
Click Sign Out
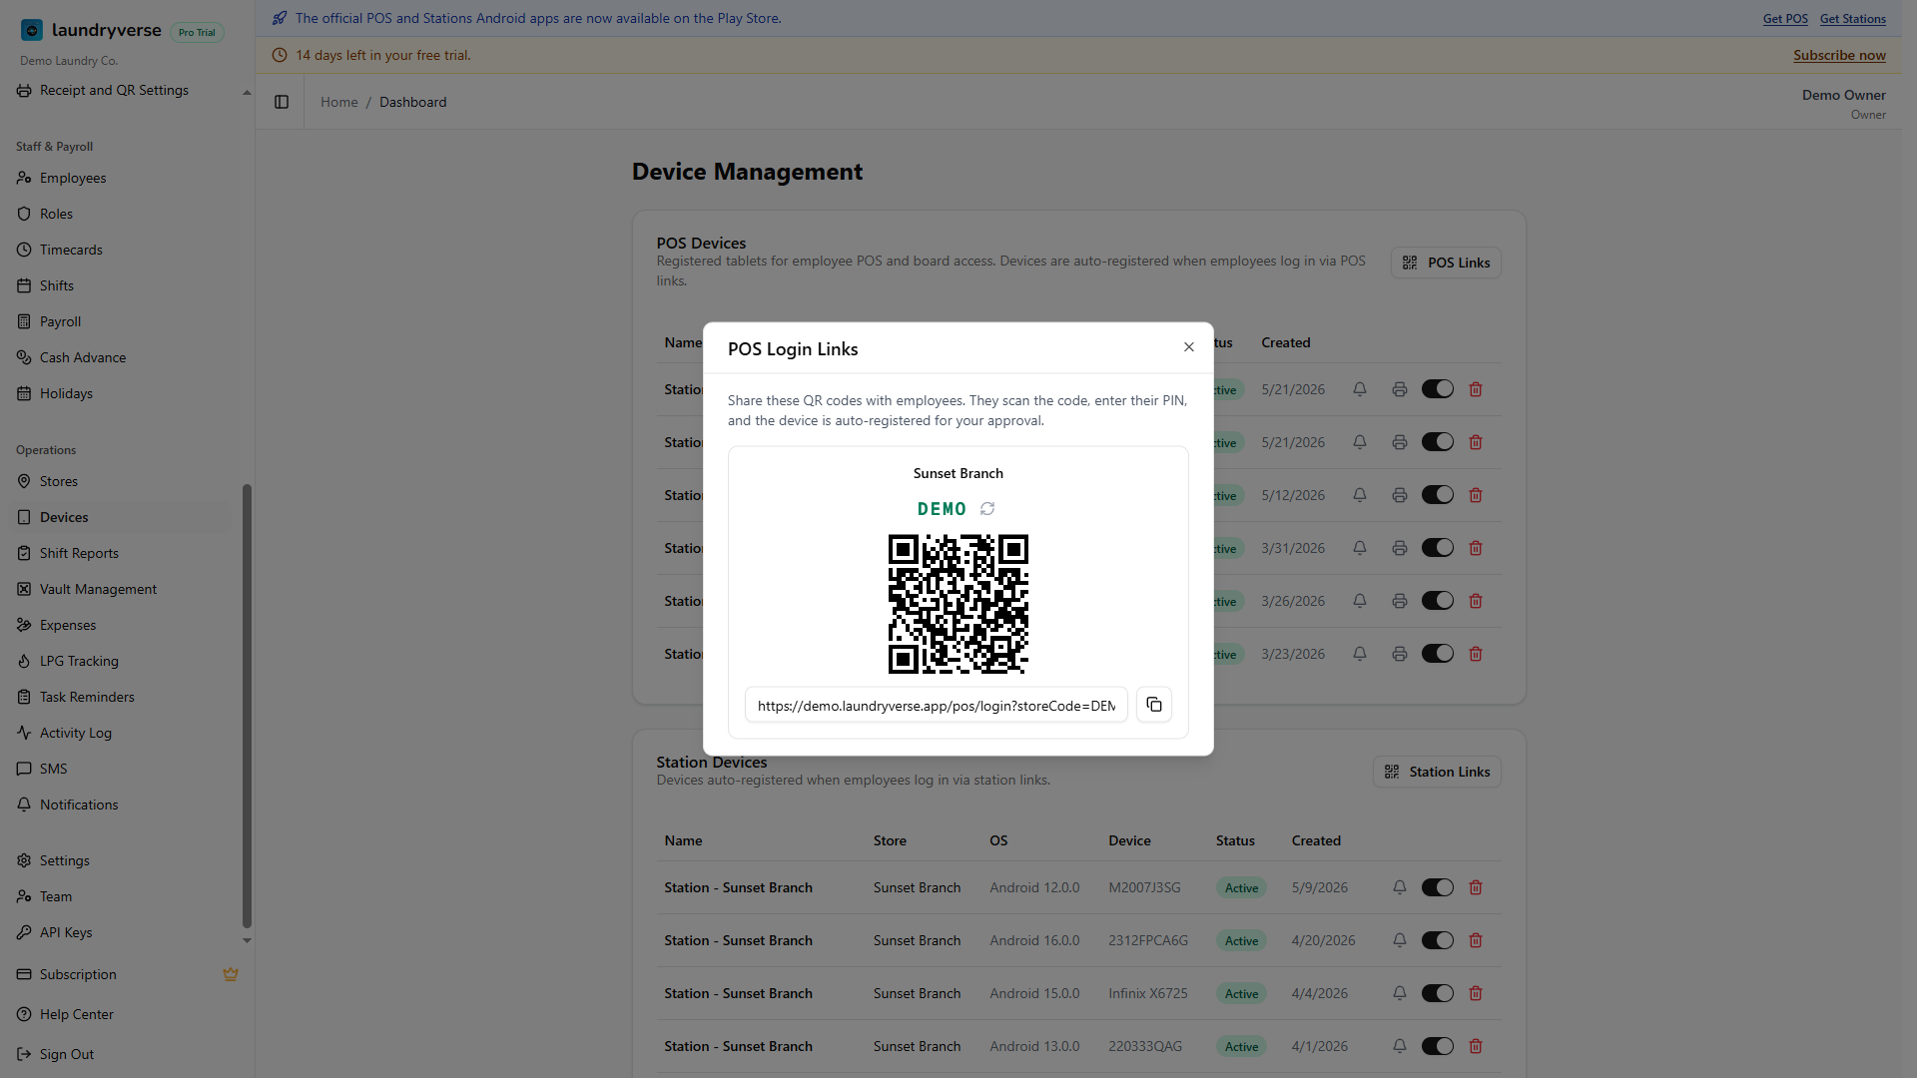click(127, 1054)
